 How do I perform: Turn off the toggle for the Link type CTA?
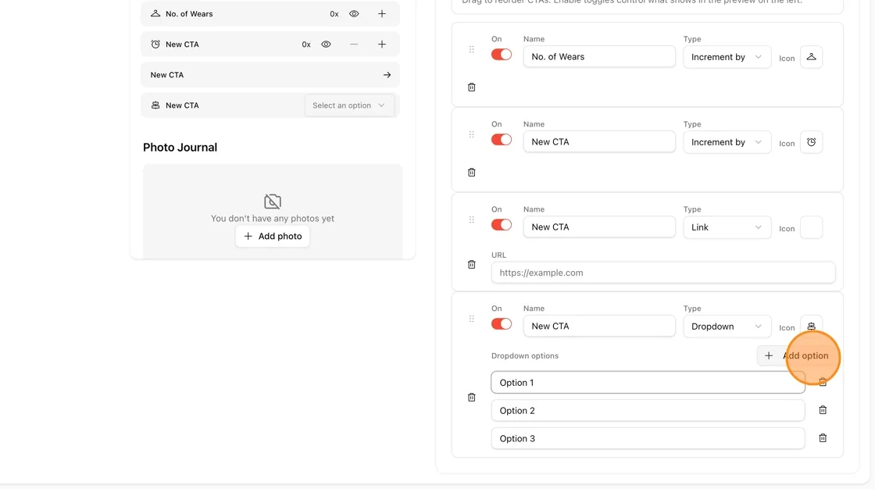tap(501, 225)
